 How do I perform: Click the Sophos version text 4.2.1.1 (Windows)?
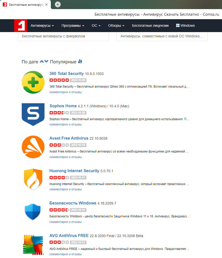pyautogui.click(x=92, y=106)
